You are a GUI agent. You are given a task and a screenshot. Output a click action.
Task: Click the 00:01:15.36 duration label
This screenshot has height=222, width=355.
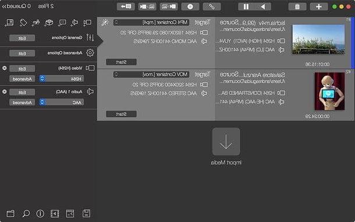pos(317,65)
